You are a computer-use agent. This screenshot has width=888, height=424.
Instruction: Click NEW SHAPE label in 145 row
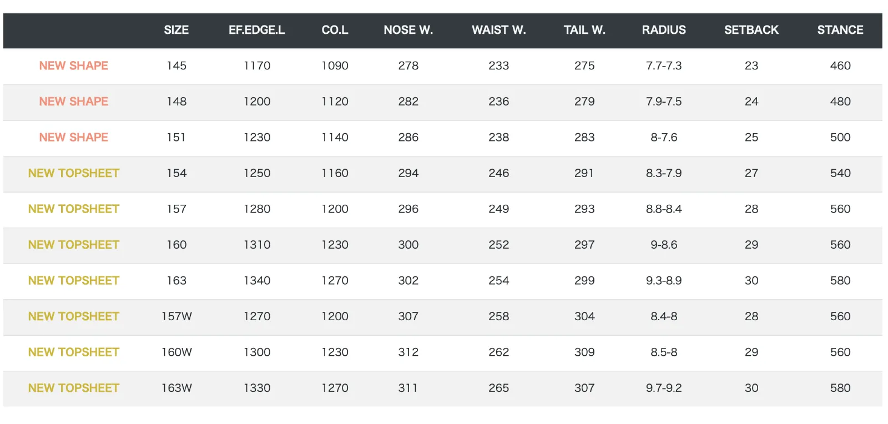[73, 65]
